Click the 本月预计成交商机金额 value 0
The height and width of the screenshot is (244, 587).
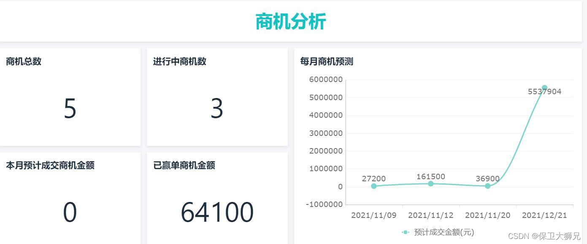pos(70,212)
